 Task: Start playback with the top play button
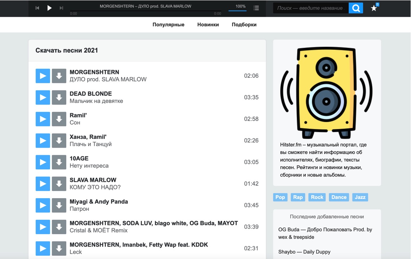49,8
